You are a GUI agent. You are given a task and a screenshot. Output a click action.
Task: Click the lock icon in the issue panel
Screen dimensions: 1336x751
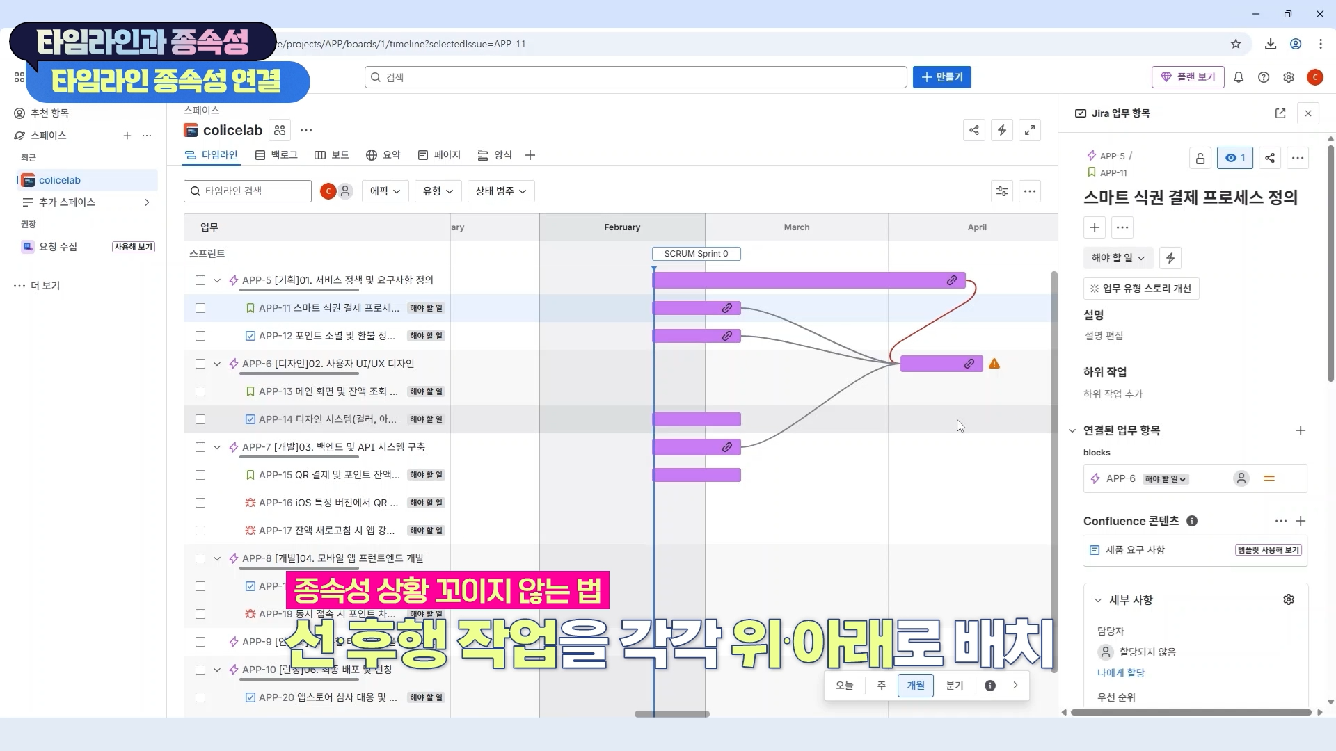(x=1200, y=159)
